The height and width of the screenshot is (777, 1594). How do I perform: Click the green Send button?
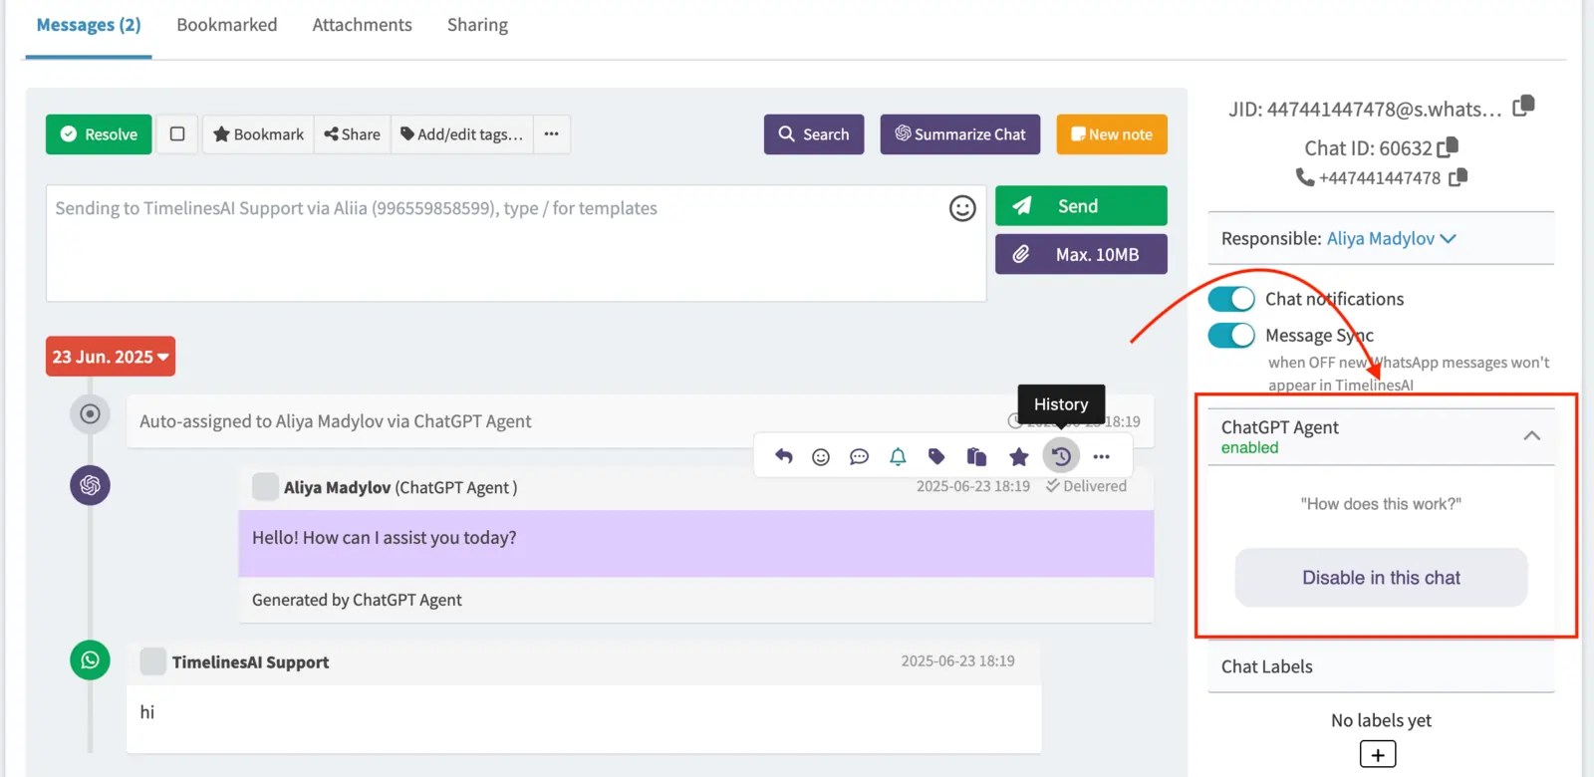click(x=1081, y=205)
